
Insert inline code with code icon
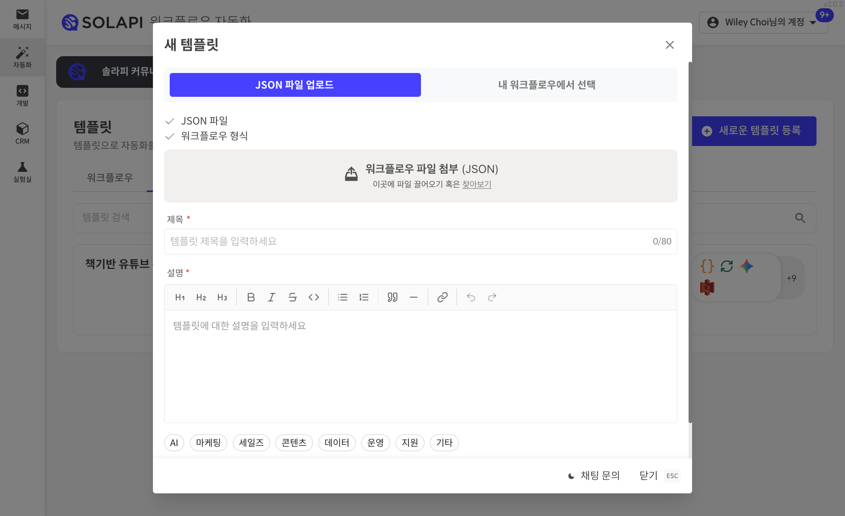click(x=314, y=297)
